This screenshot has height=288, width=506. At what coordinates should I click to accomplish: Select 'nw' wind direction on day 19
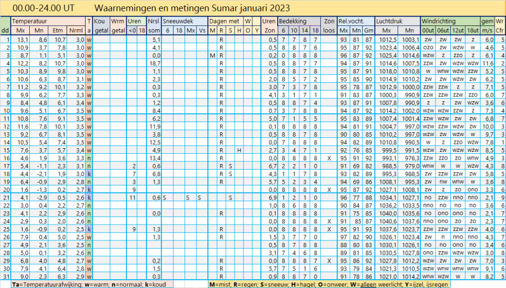[443, 182]
